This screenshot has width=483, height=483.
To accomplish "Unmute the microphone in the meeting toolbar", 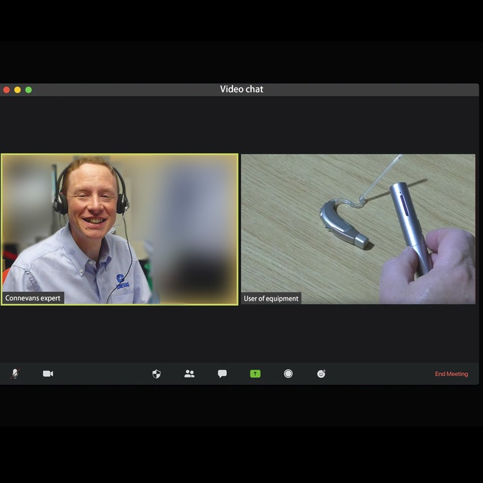I will (x=15, y=374).
